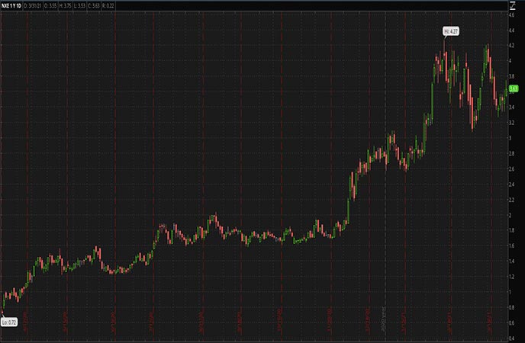
Task: Click the 1.6 price axis label
Action: click(512, 245)
